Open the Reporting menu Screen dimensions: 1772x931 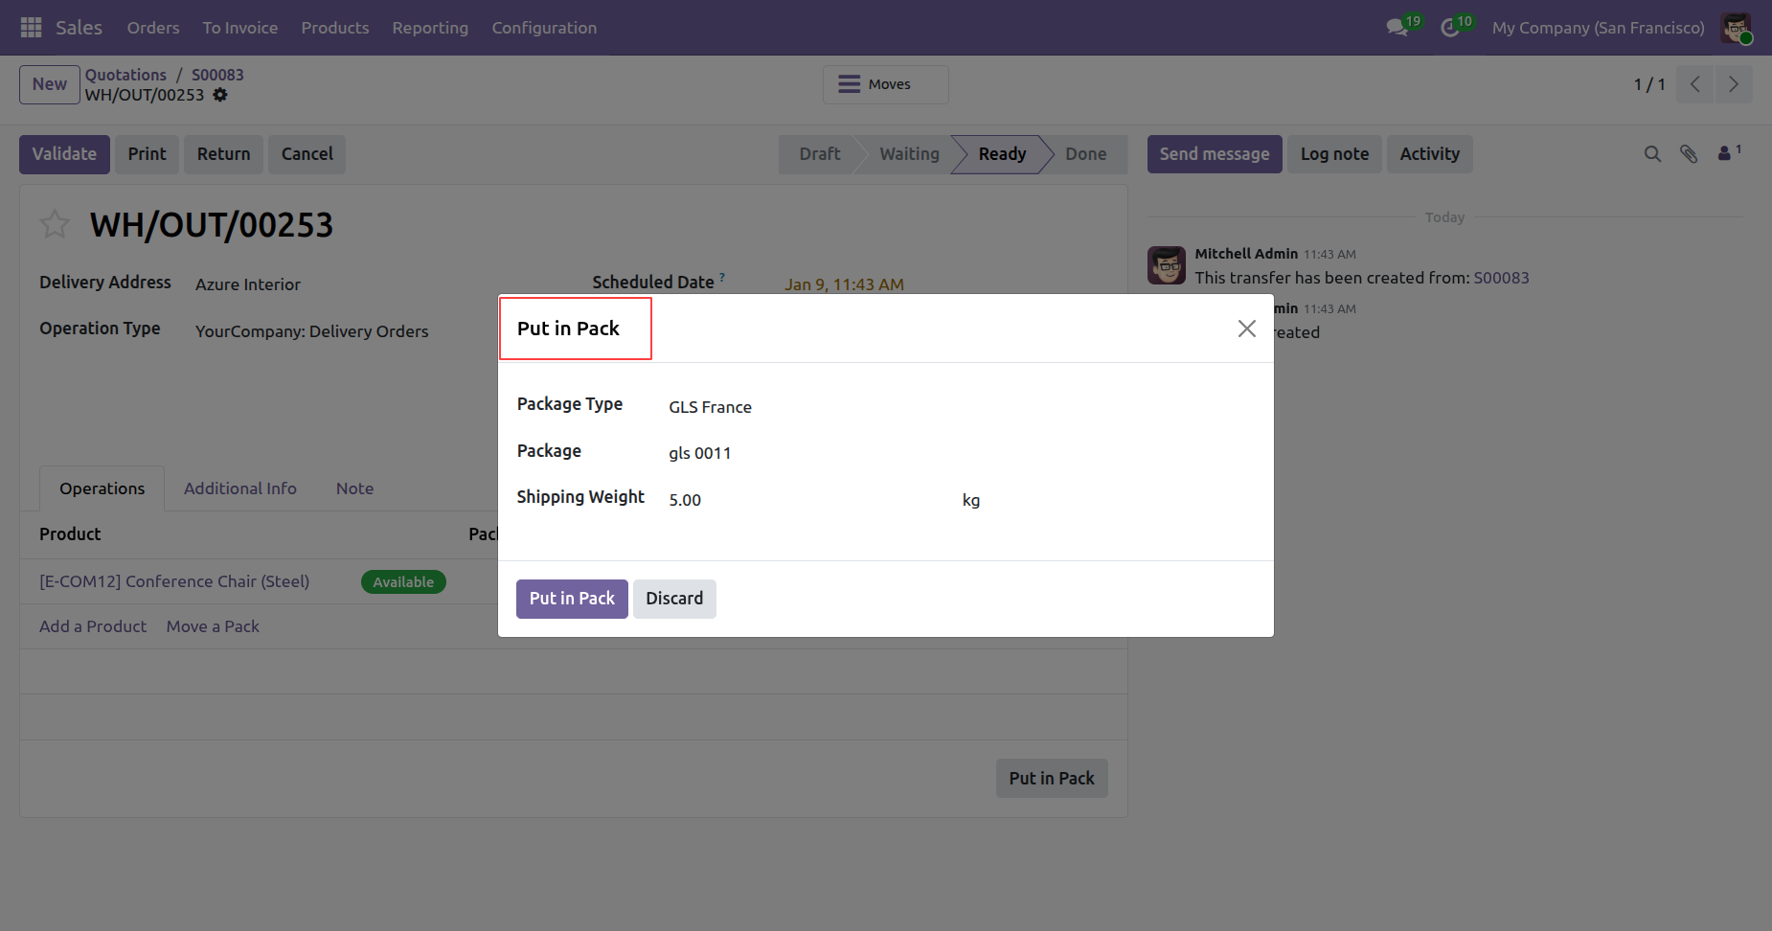point(430,28)
